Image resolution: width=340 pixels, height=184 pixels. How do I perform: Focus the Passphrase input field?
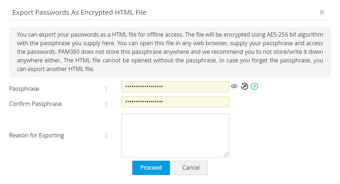(x=175, y=87)
